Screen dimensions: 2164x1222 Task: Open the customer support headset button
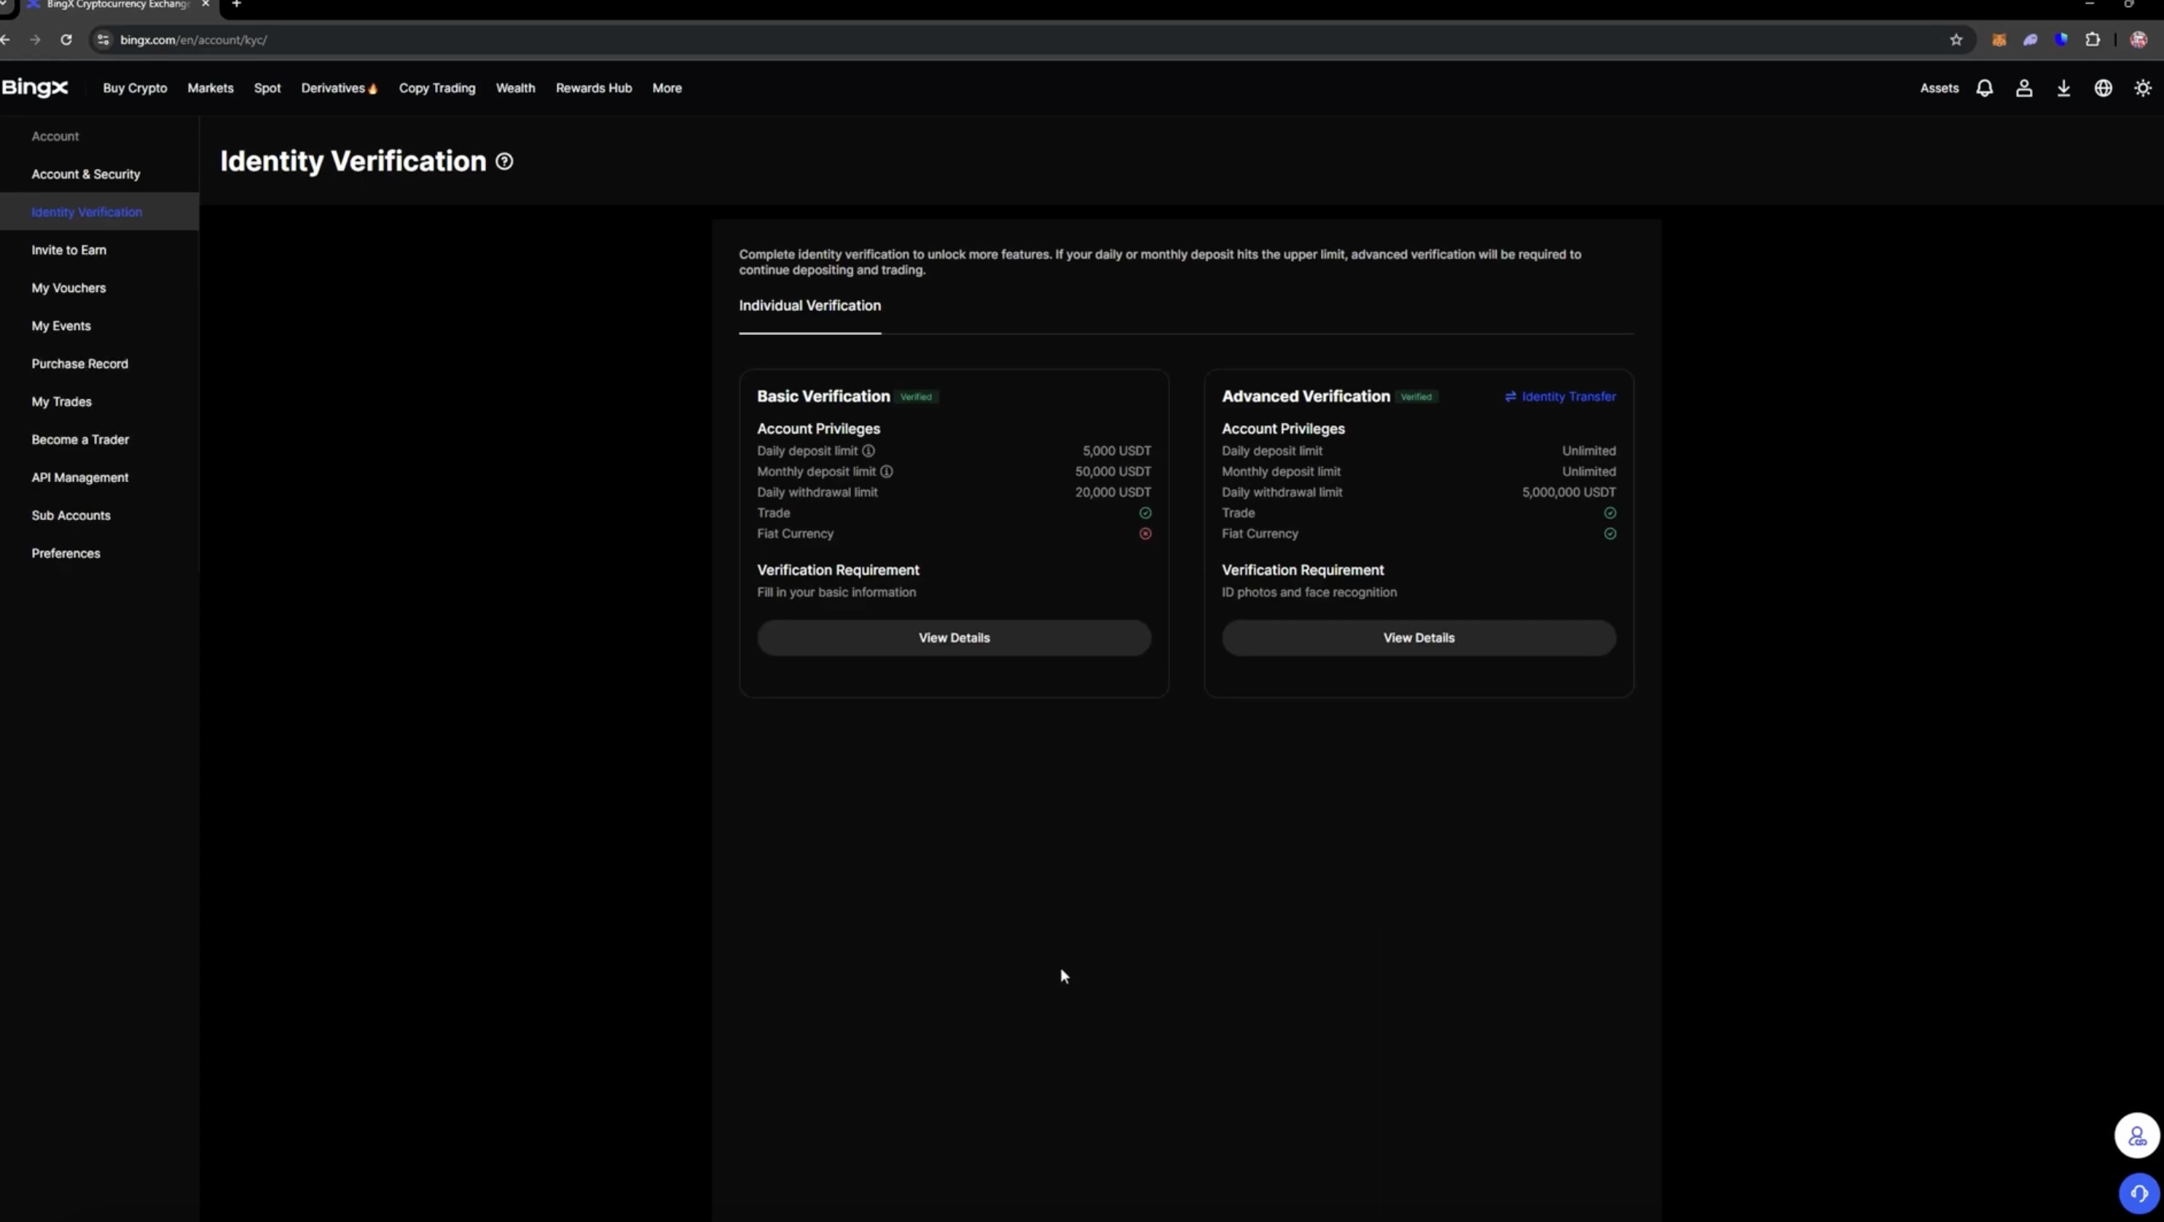[2138, 1194]
